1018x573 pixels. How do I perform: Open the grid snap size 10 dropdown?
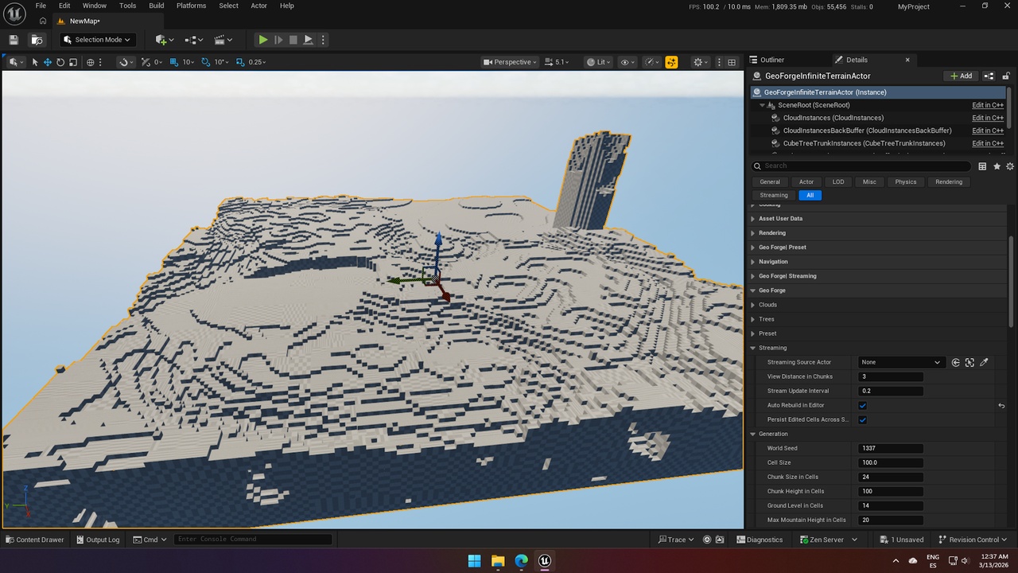[x=188, y=62]
